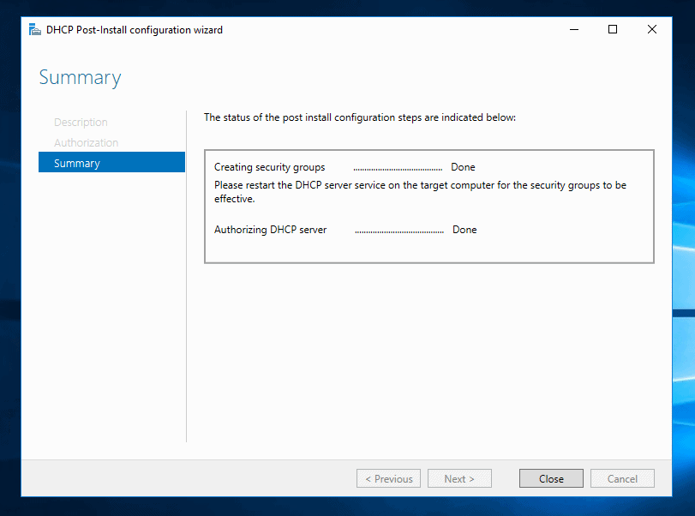Click the DHCP wizard icon in the title bar

click(x=34, y=28)
